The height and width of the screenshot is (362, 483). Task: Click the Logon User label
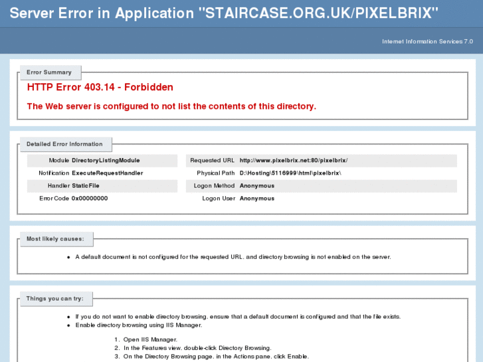219,199
